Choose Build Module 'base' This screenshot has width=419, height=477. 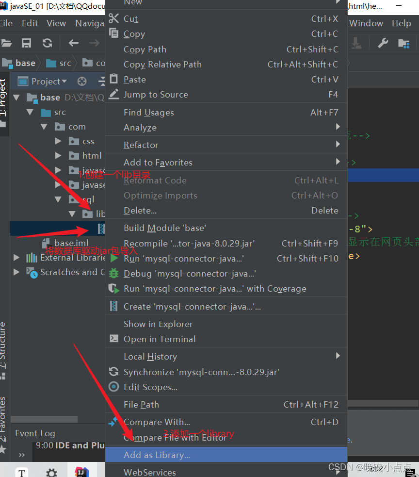[226, 228]
